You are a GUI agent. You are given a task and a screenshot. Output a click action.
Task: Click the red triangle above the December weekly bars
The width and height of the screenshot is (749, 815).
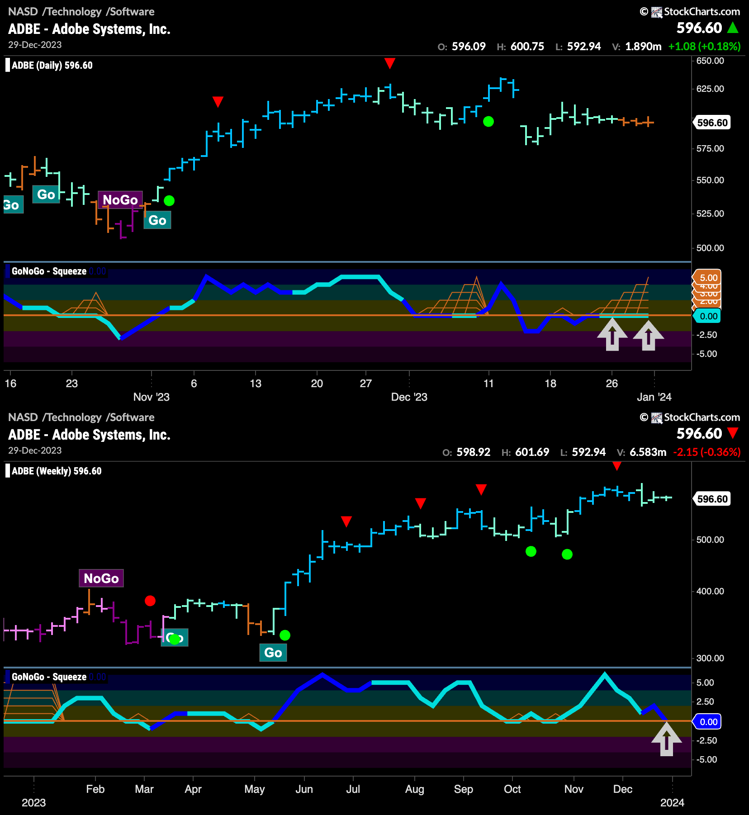[617, 466]
